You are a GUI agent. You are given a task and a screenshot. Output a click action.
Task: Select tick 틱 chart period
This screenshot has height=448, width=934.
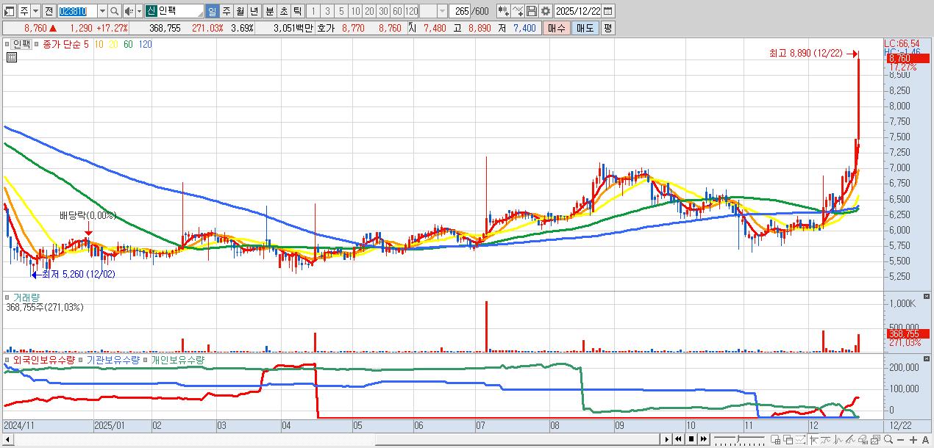click(297, 11)
